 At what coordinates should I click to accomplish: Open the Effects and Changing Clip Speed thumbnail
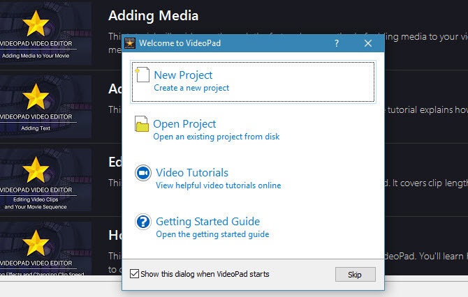[45, 248]
